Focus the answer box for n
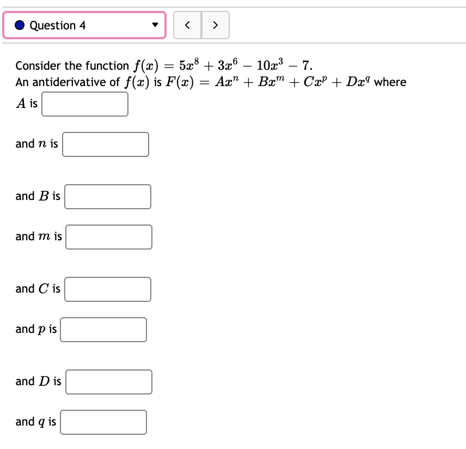The height and width of the screenshot is (449, 466). (106, 144)
